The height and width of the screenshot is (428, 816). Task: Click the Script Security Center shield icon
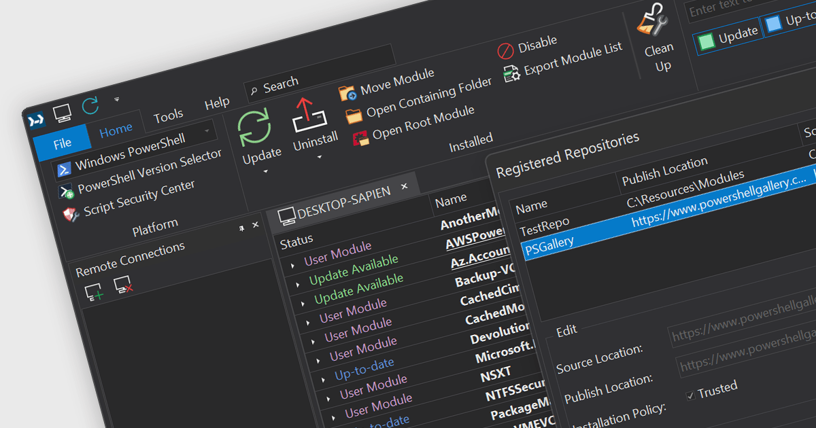[71, 214]
